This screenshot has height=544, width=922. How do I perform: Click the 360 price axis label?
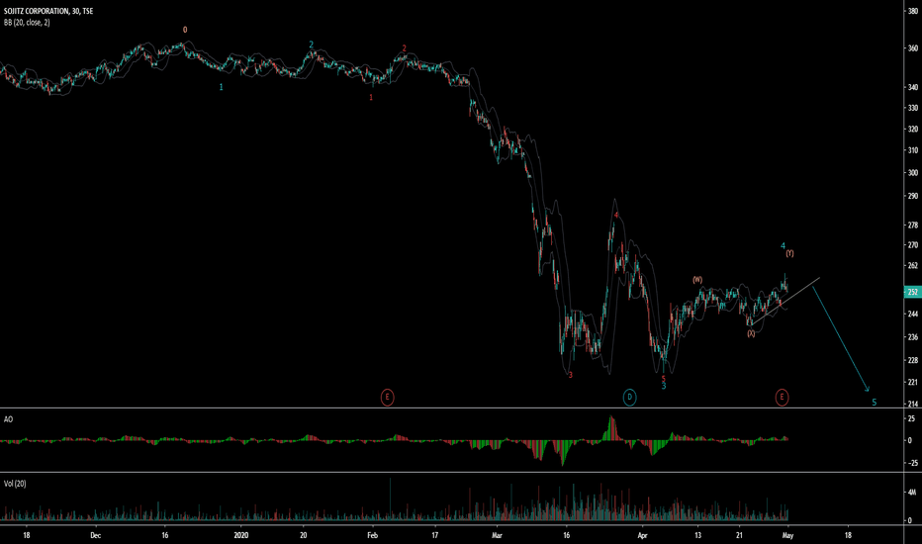point(912,48)
